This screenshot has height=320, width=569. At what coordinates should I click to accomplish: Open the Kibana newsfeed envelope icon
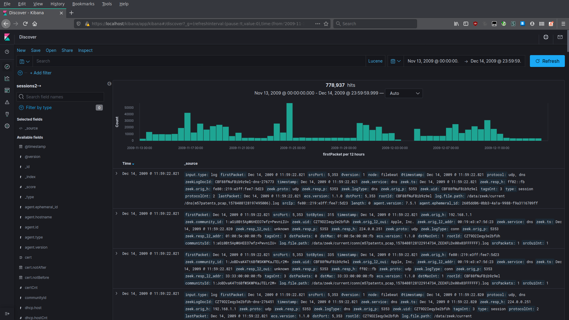[560, 37]
